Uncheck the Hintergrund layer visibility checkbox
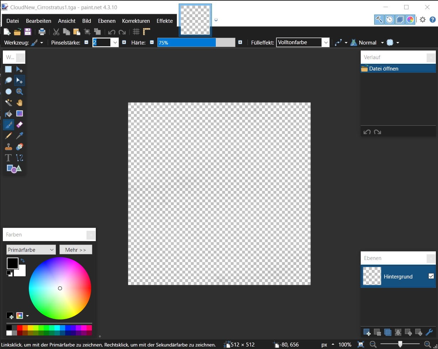This screenshot has width=438, height=349. coord(431,276)
